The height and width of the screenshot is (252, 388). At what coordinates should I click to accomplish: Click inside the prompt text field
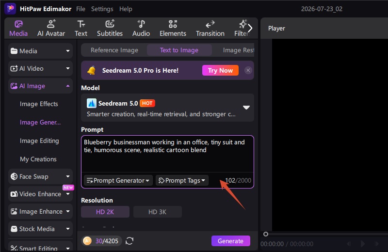click(x=167, y=154)
